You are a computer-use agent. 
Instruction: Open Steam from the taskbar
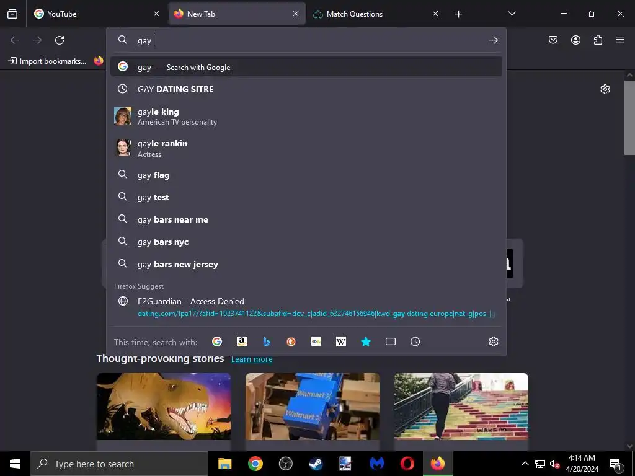[x=316, y=464]
